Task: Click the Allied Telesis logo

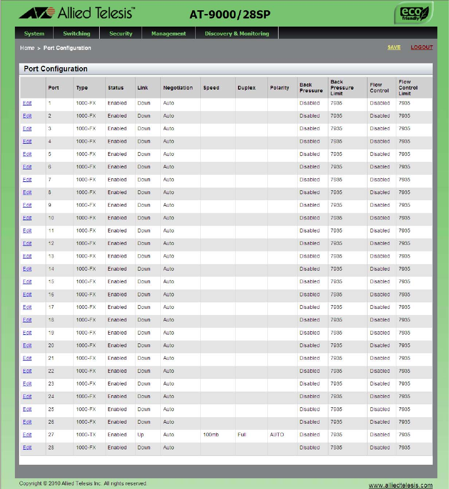Action: (76, 14)
